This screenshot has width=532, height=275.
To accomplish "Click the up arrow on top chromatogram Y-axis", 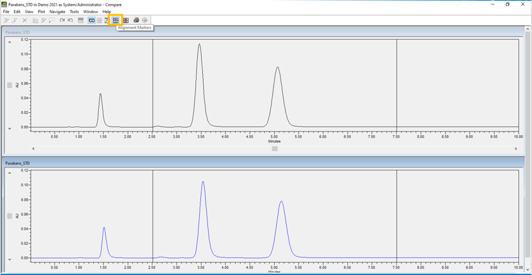I will [9, 42].
